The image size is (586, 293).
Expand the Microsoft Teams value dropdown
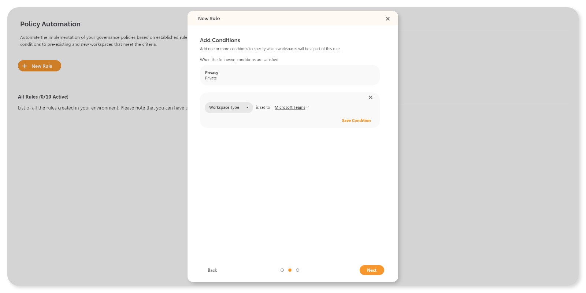pyautogui.click(x=292, y=108)
